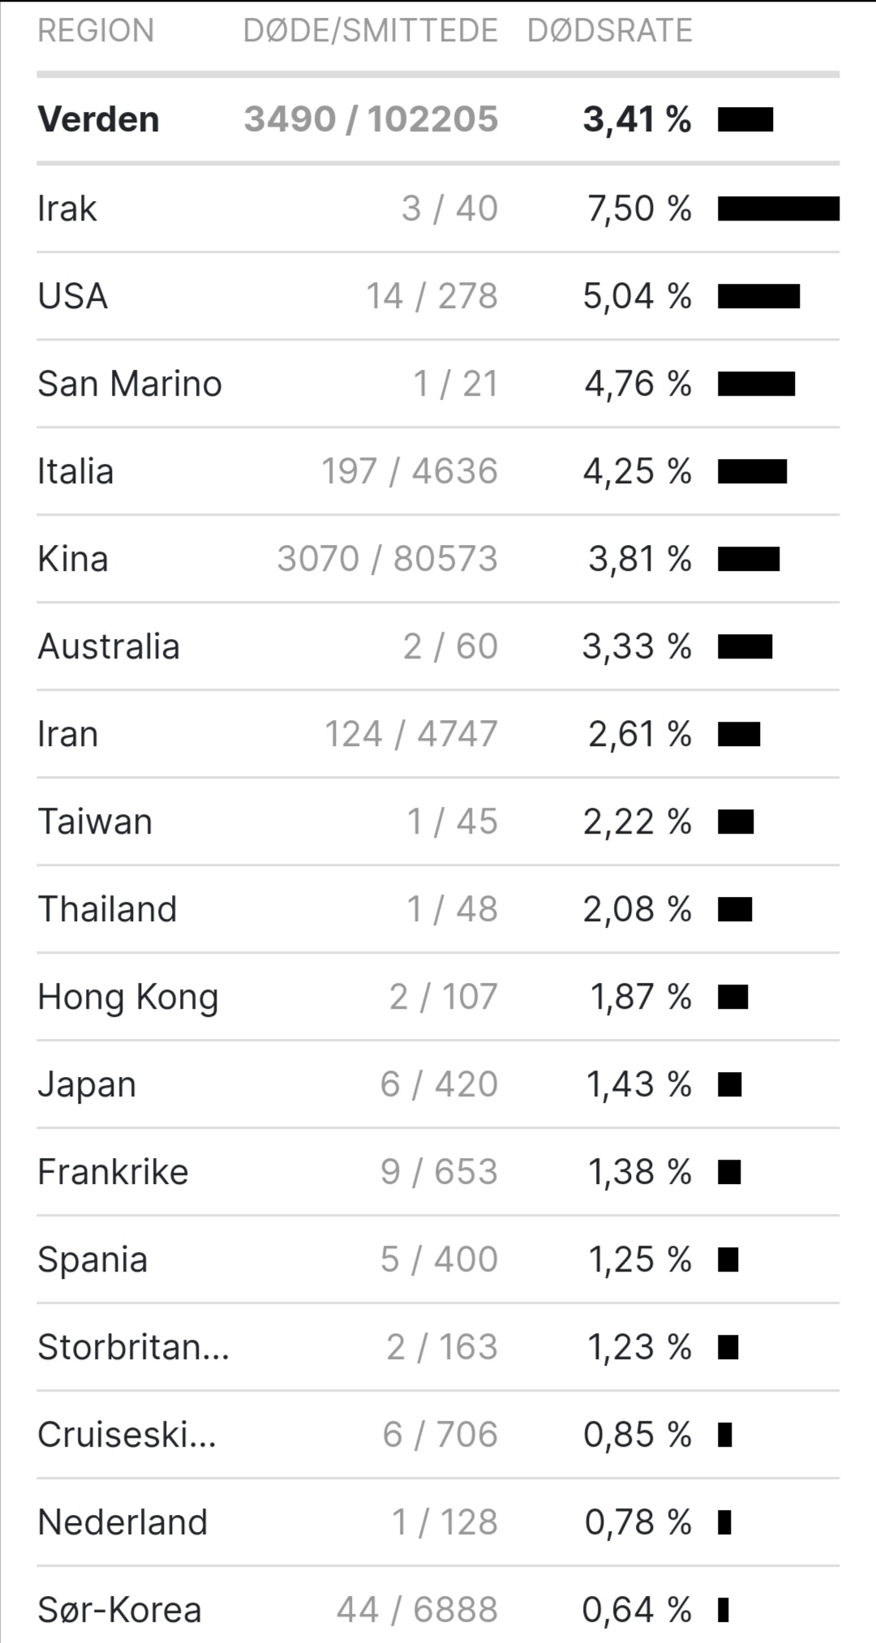The width and height of the screenshot is (876, 1643).
Task: Click the Kina death rate bar
Action: click(749, 559)
